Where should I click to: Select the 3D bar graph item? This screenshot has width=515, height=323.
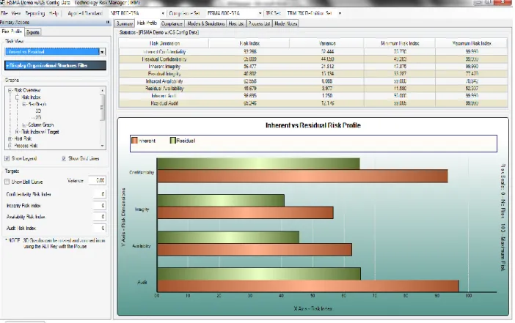click(x=38, y=111)
